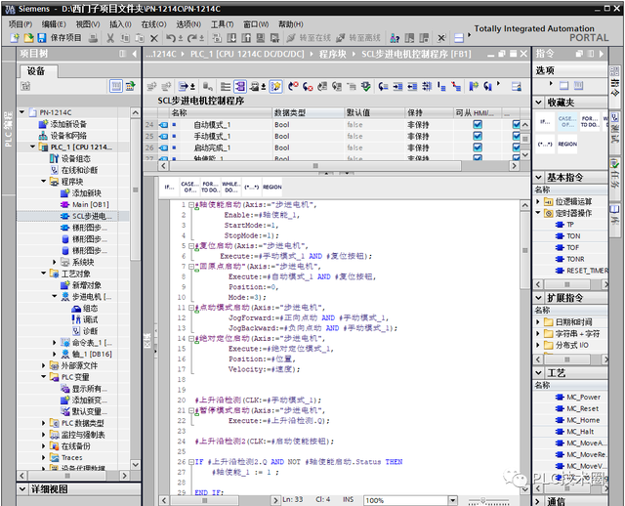Click the help pointer icon in toolbar
This screenshot has width=625, height=506.
coord(395,38)
